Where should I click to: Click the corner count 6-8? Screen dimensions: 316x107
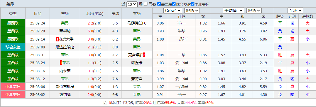pyautogui.click(x=115, y=94)
